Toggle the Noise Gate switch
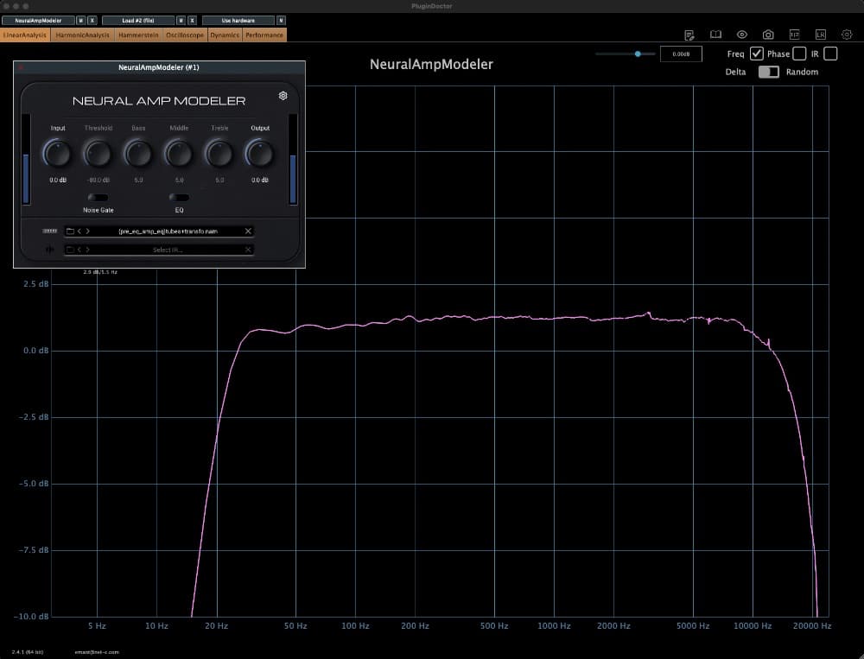864x659 pixels. click(x=96, y=197)
